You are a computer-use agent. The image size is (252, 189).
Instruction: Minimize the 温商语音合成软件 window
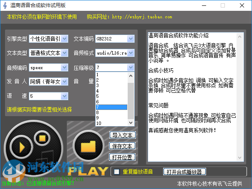[x=204, y=5]
